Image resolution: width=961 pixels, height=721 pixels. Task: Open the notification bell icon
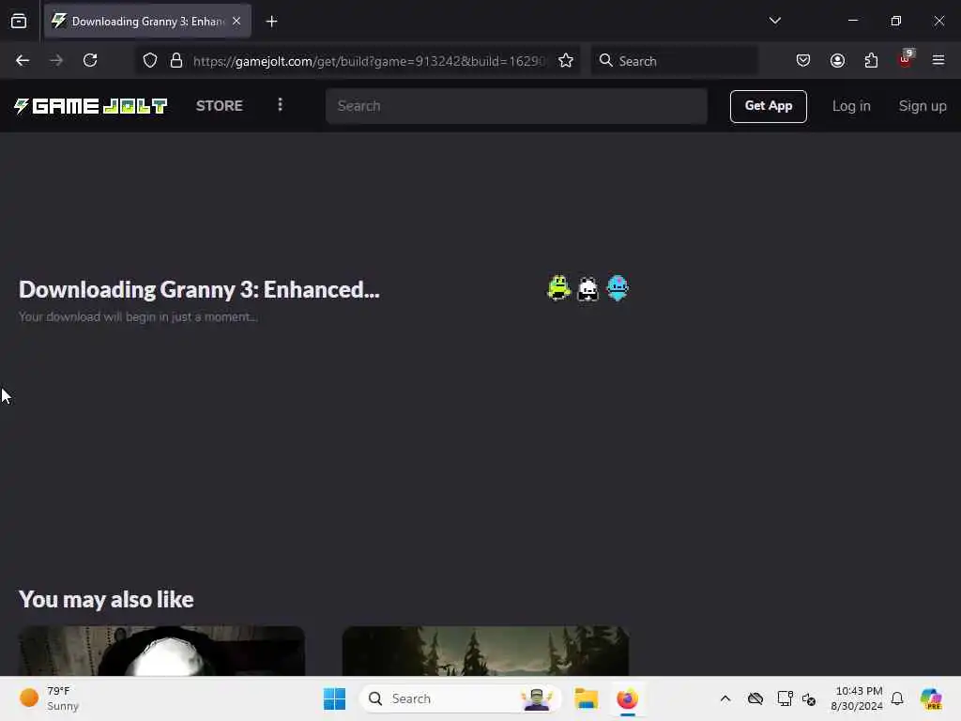click(897, 698)
